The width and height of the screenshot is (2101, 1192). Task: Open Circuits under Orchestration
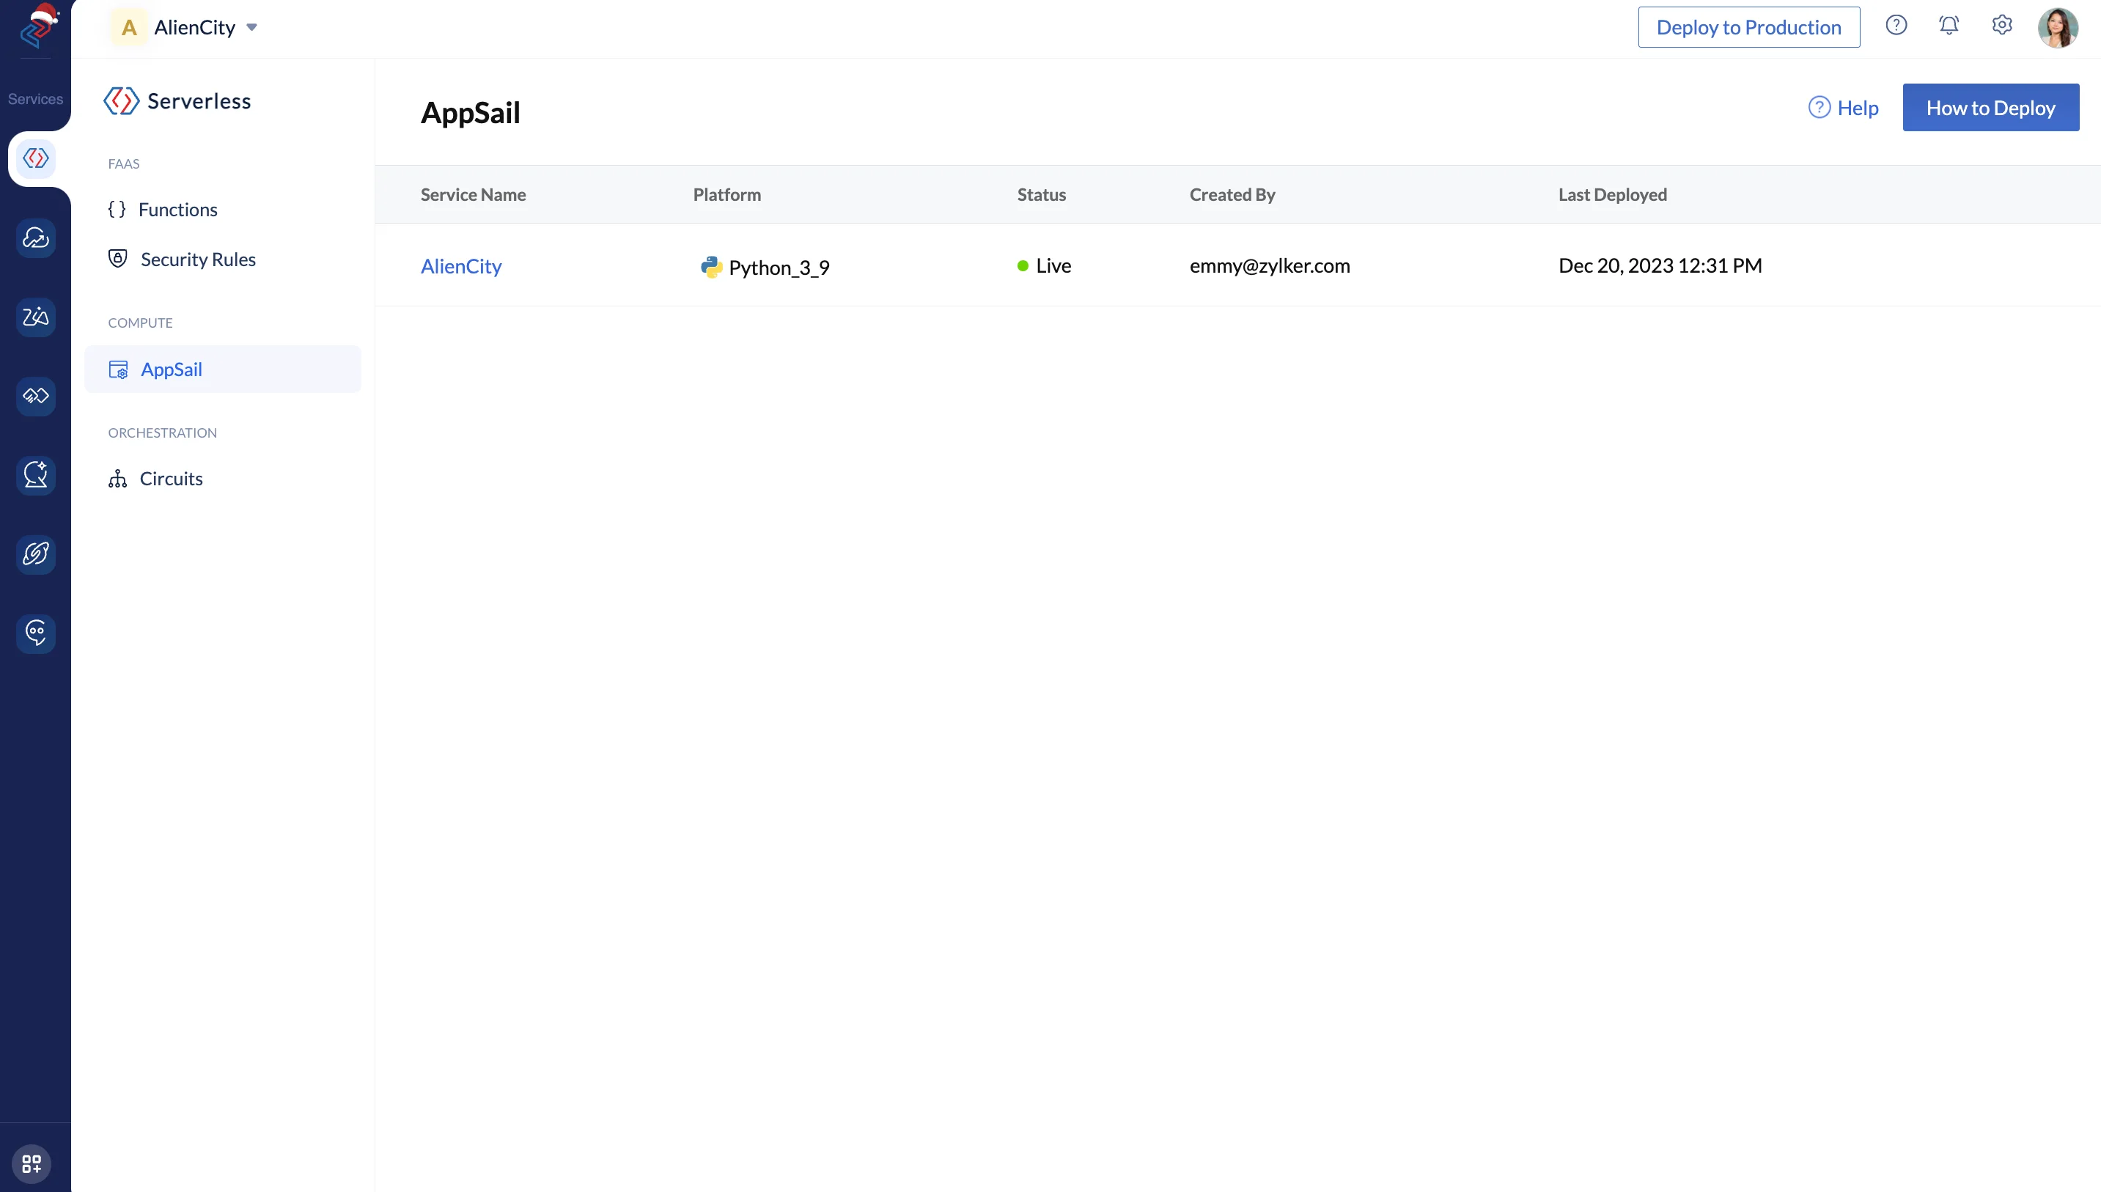(171, 479)
